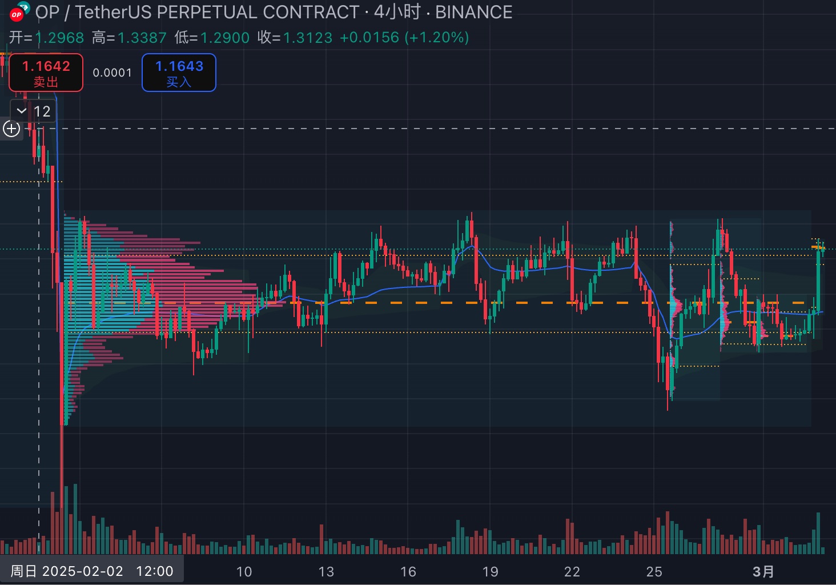Click the 开=1.2968 open price value
Screen dimensions: 836x585
pyautogui.click(x=47, y=38)
